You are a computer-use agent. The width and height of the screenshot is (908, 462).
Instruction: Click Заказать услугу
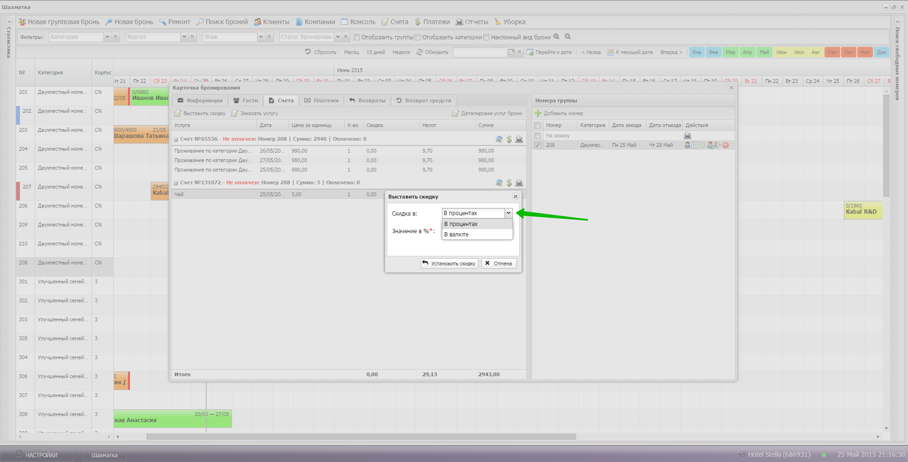pos(255,113)
